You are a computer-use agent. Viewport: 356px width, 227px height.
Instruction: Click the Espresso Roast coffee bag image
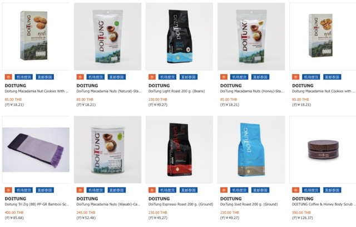[x=179, y=150]
